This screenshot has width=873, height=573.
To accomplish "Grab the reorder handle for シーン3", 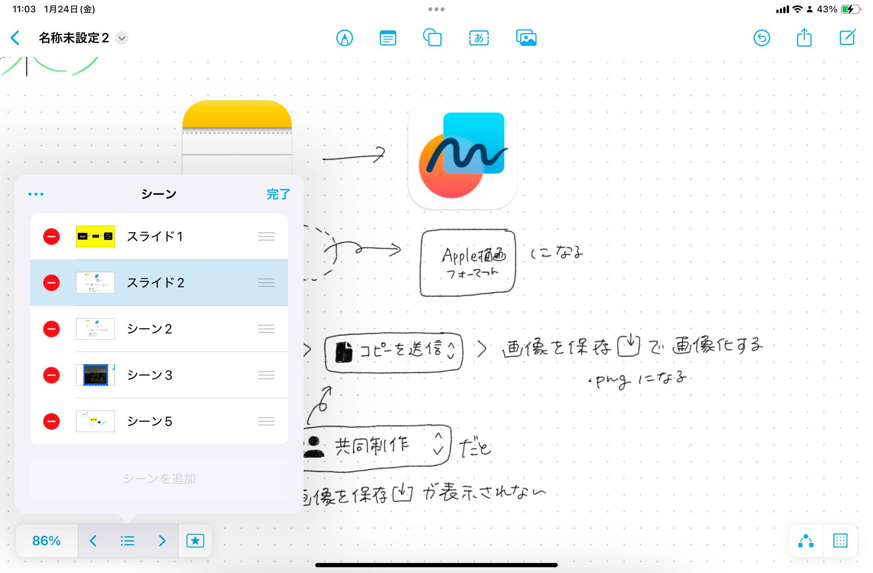I will click(266, 375).
